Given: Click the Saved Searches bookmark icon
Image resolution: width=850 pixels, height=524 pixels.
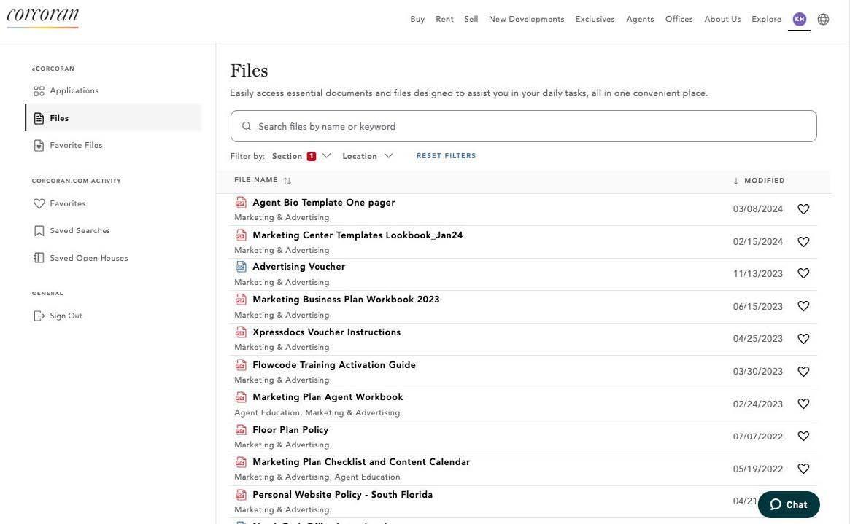Looking at the screenshot, I should click(x=39, y=230).
